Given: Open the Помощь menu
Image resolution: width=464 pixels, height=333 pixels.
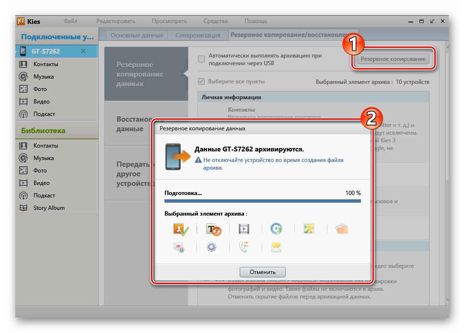Looking at the screenshot, I should coord(255,21).
